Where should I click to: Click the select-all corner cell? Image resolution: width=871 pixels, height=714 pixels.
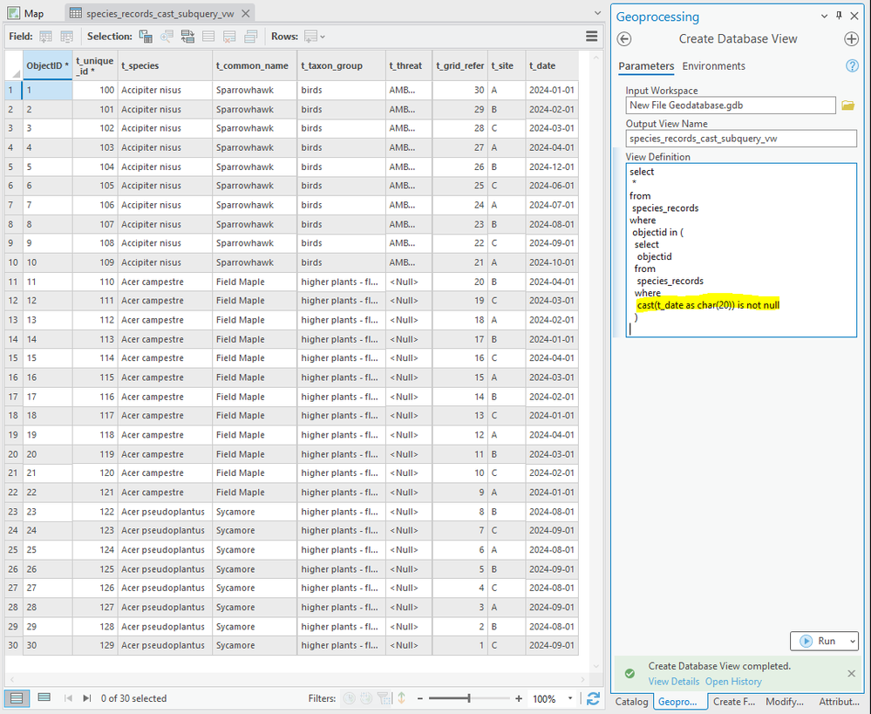tap(13, 65)
